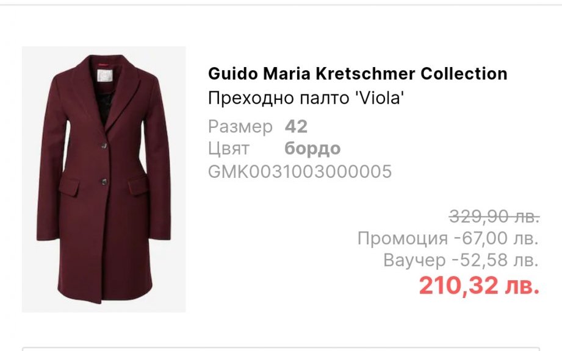Click the left pocket flap of the coat

pos(69,188)
